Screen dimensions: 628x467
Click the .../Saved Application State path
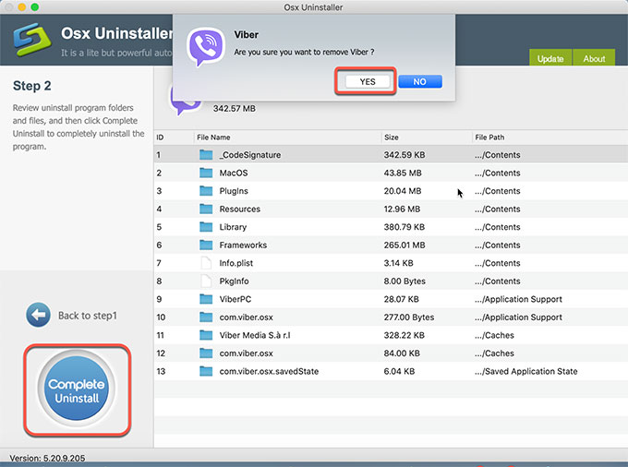pyautogui.click(x=525, y=371)
